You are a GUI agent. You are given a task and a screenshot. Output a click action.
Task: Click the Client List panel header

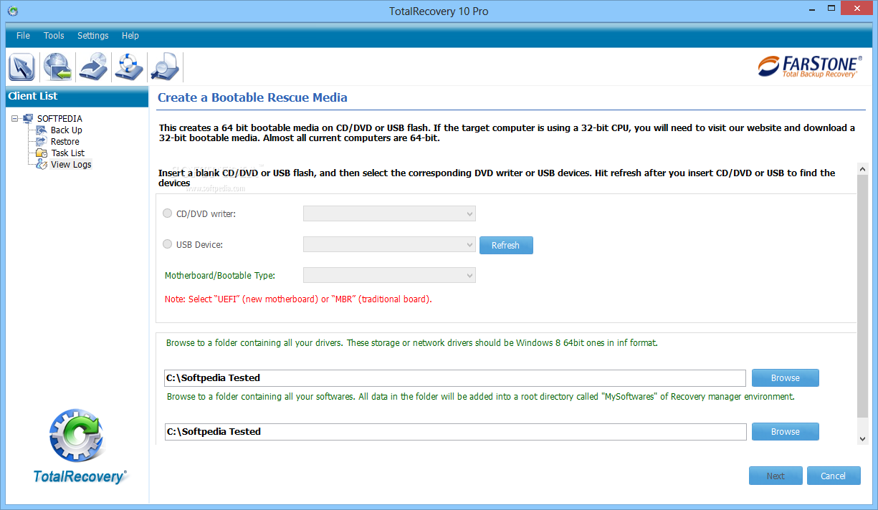click(77, 96)
